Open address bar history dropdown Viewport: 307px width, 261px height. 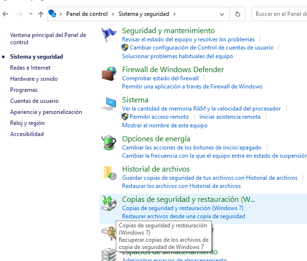222,14
